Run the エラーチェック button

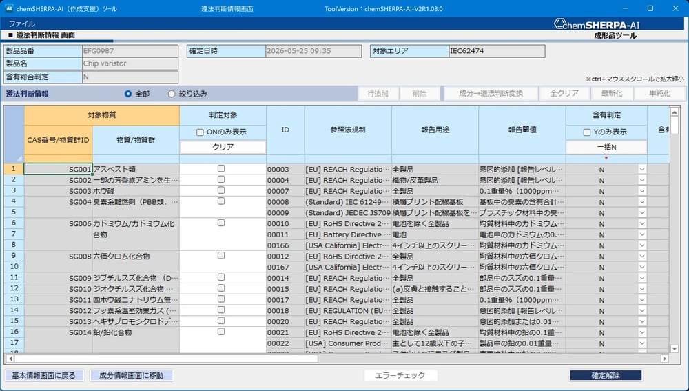point(400,375)
